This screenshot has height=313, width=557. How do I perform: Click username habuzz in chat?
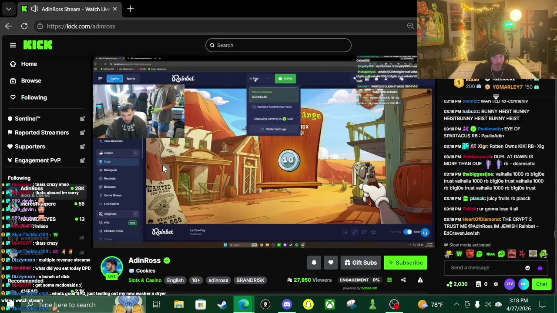(x=470, y=112)
